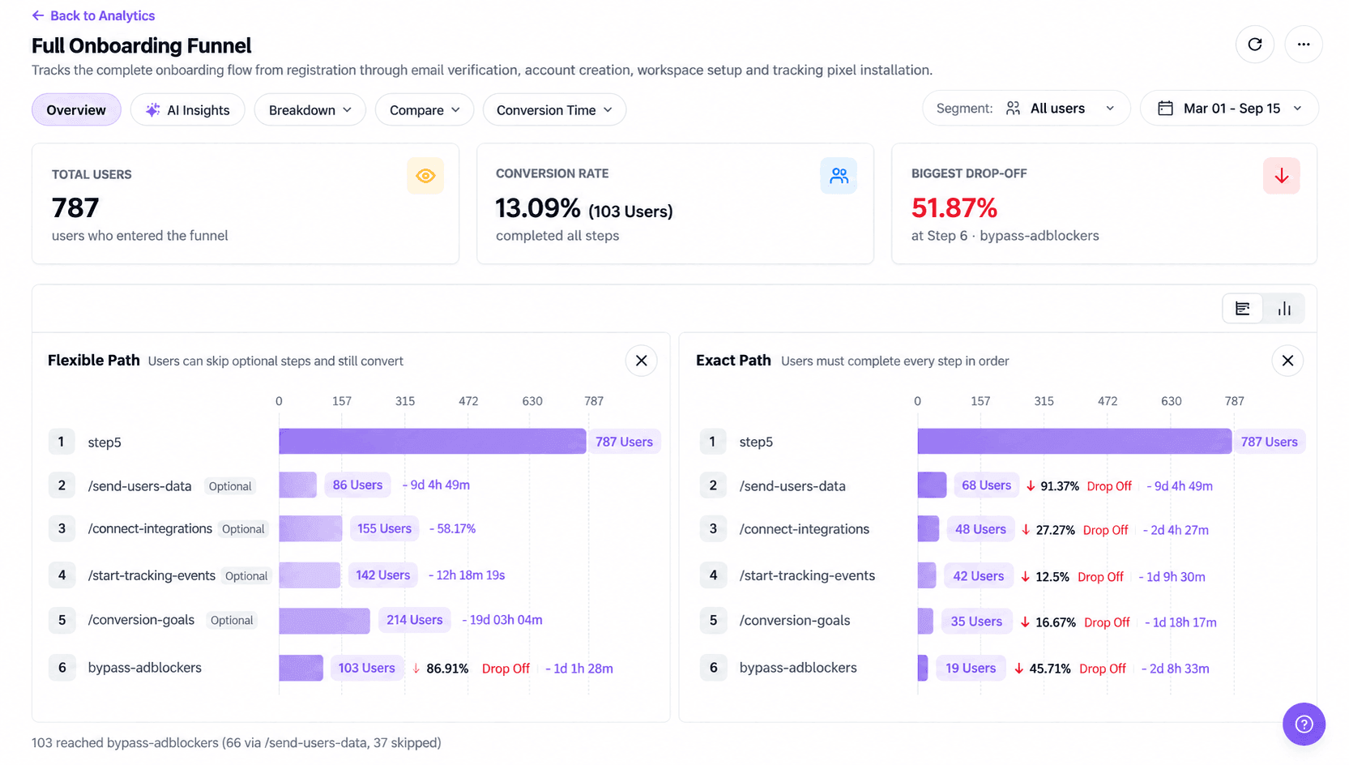Screen dimensions: 1349x765
Task: Click the Optional tag beside /send-users-data
Action: (x=230, y=486)
